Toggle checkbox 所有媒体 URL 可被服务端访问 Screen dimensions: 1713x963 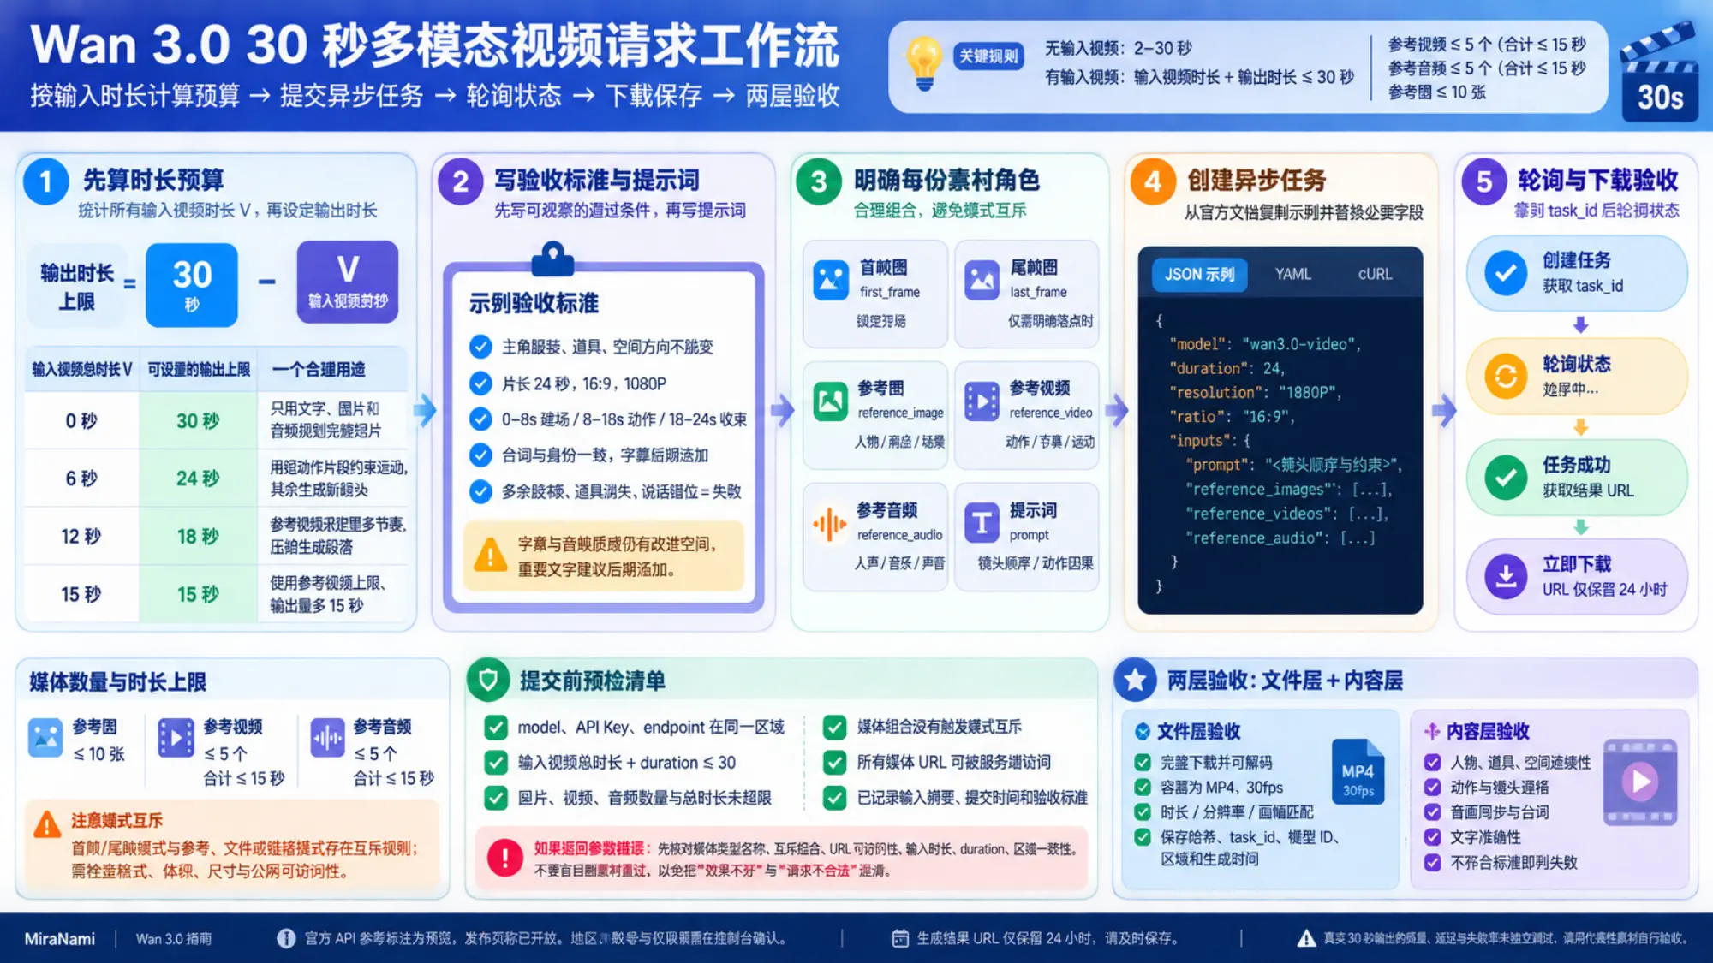point(834,762)
